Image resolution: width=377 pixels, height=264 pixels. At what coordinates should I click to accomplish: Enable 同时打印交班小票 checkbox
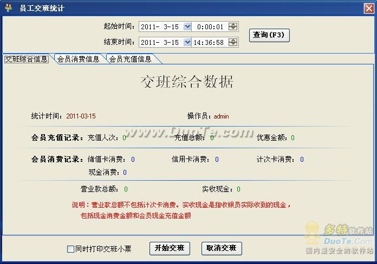pos(70,249)
